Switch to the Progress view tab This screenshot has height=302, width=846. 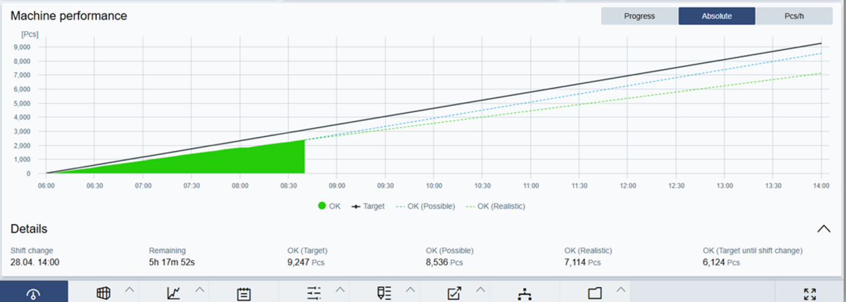tap(640, 16)
